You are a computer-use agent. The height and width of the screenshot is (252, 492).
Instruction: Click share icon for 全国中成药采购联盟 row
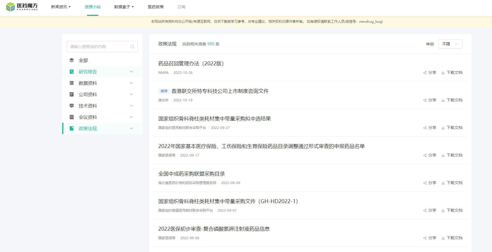tap(425, 183)
